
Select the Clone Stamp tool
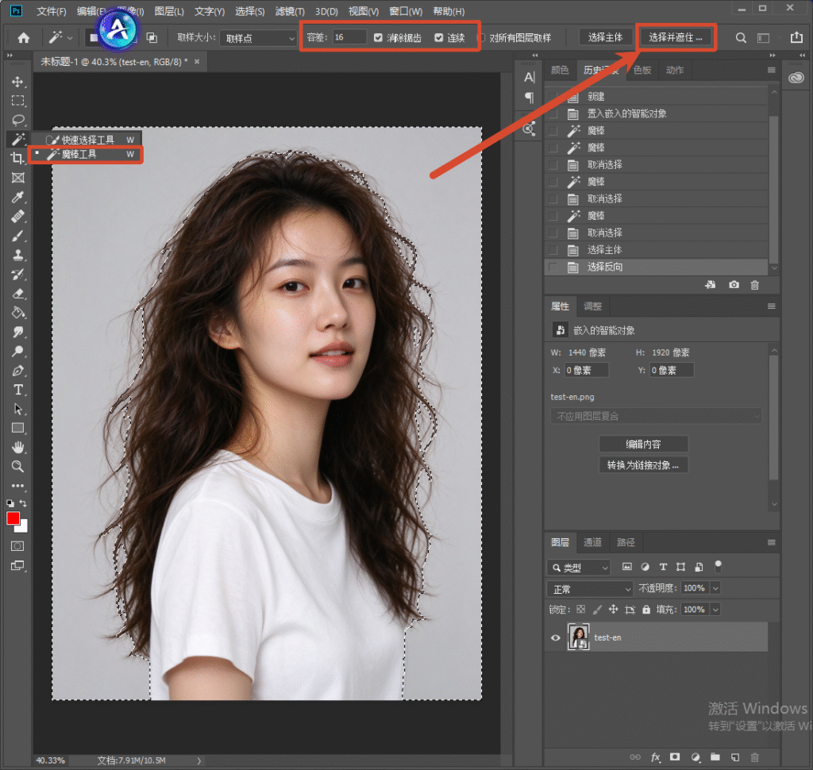[17, 255]
